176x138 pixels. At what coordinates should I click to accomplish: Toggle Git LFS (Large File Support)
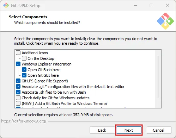pos(18,81)
